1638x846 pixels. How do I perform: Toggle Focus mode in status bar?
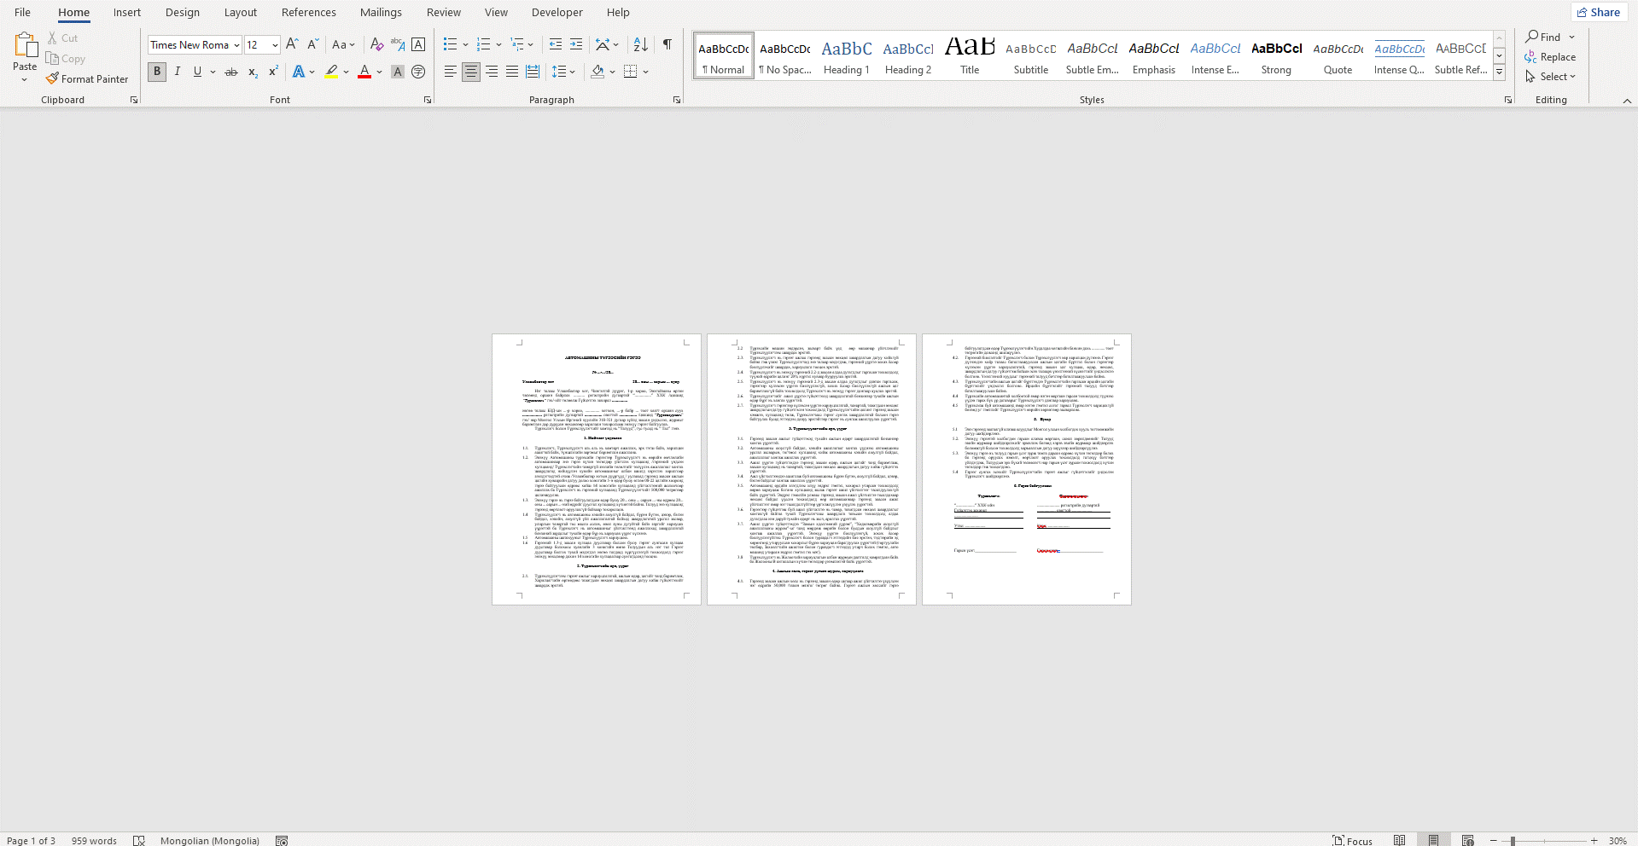[1353, 840]
